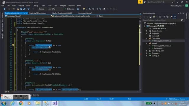Click the Collapse All icon in Solution Explorer

pos(164,17)
